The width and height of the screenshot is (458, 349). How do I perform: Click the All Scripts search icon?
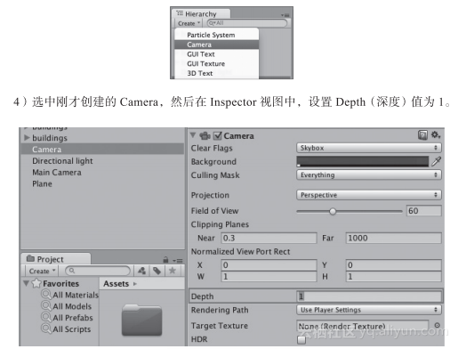[x=46, y=329]
